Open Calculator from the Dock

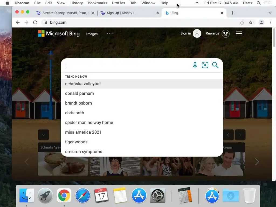(185, 195)
